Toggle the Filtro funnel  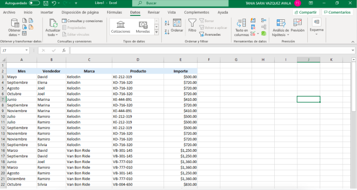[x=192, y=25]
